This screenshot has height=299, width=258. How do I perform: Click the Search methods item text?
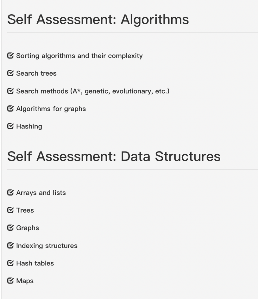click(93, 91)
